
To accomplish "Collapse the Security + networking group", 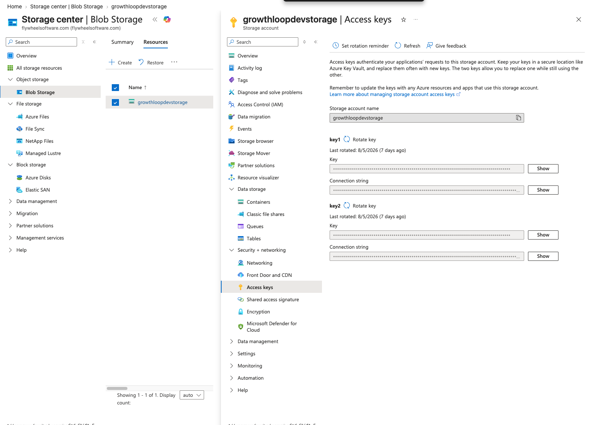I will pos(232,250).
